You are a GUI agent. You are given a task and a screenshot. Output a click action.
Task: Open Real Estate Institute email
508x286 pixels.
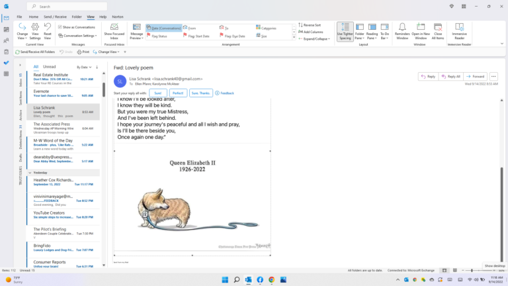[x=63, y=79]
